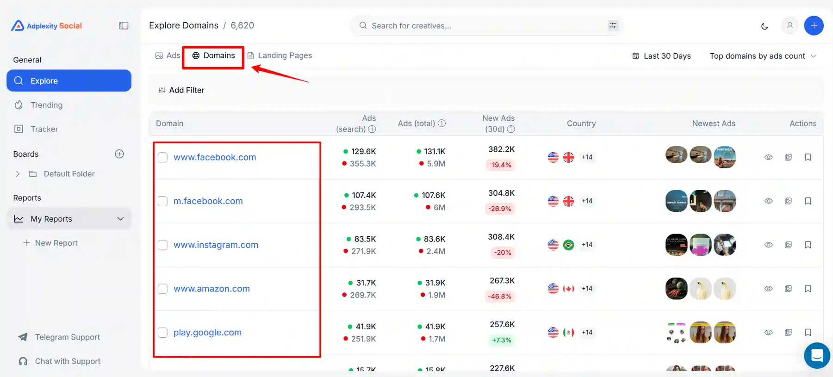Collapse the sidebar panel icon
The width and height of the screenshot is (833, 377).
[x=124, y=25]
